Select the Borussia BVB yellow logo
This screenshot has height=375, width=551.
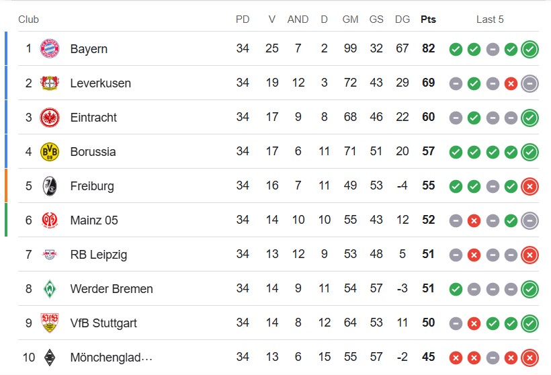pos(50,151)
